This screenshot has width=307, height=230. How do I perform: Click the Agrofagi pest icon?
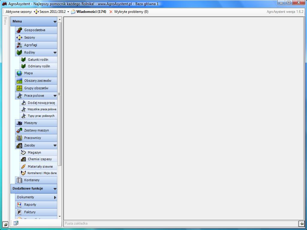click(x=19, y=45)
